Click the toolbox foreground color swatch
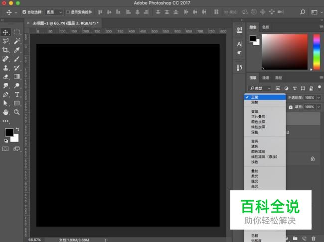The height and width of the screenshot is (242, 324). click(9, 132)
